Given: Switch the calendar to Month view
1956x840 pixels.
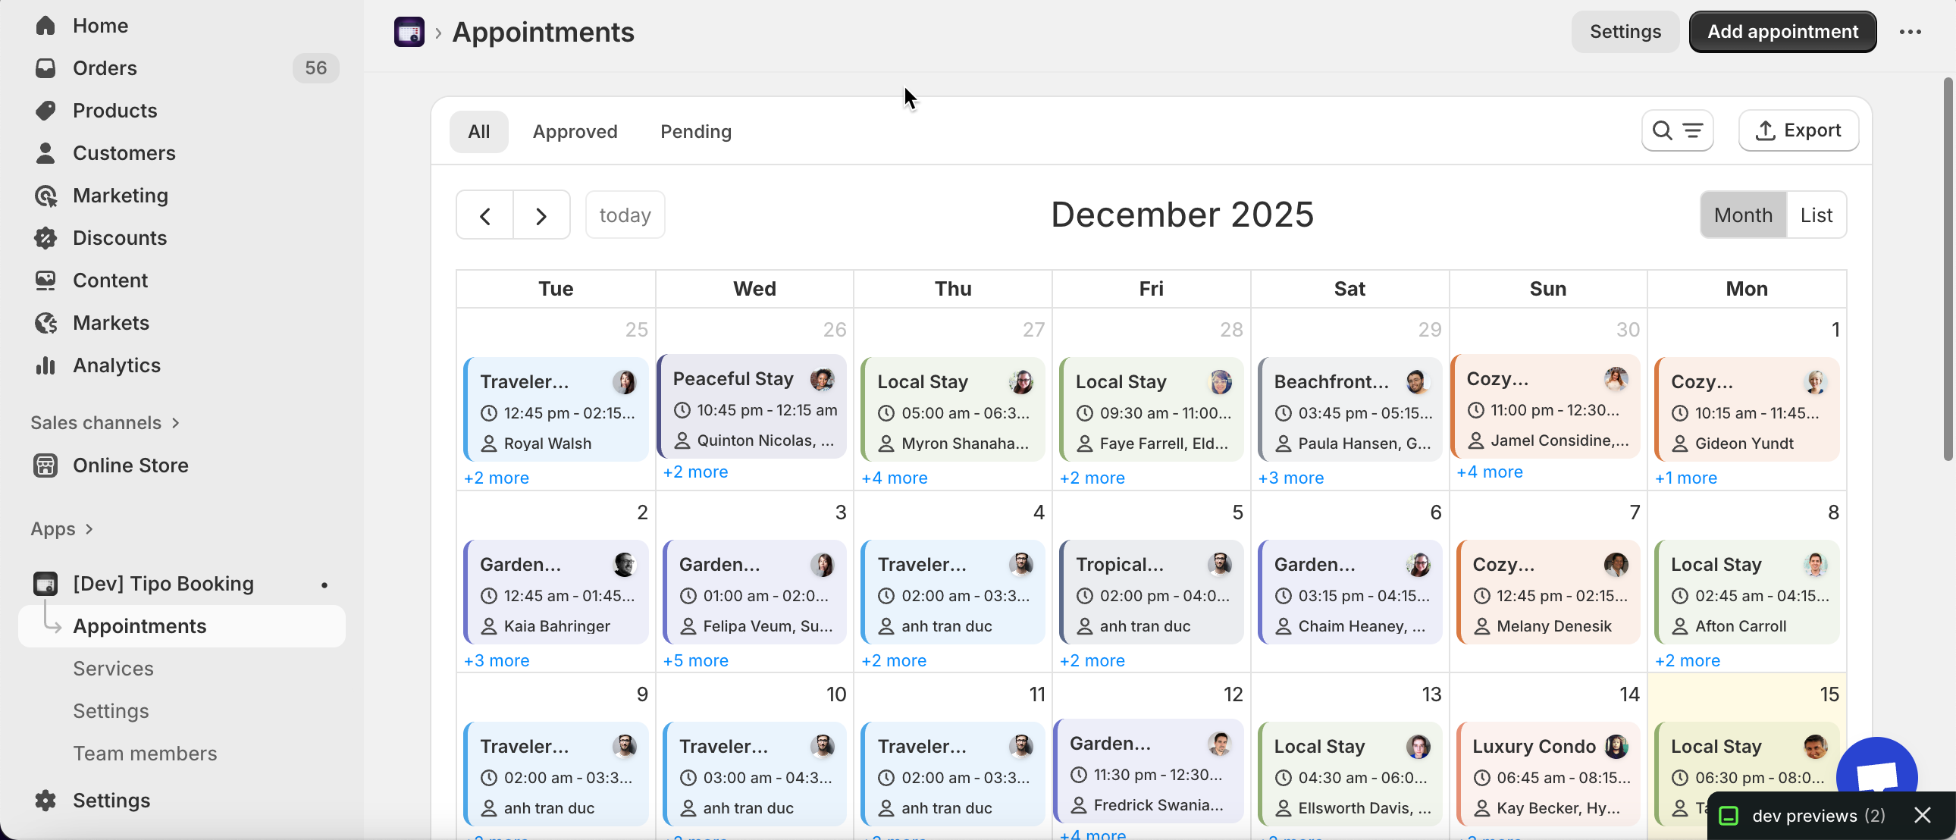Looking at the screenshot, I should (1743, 215).
